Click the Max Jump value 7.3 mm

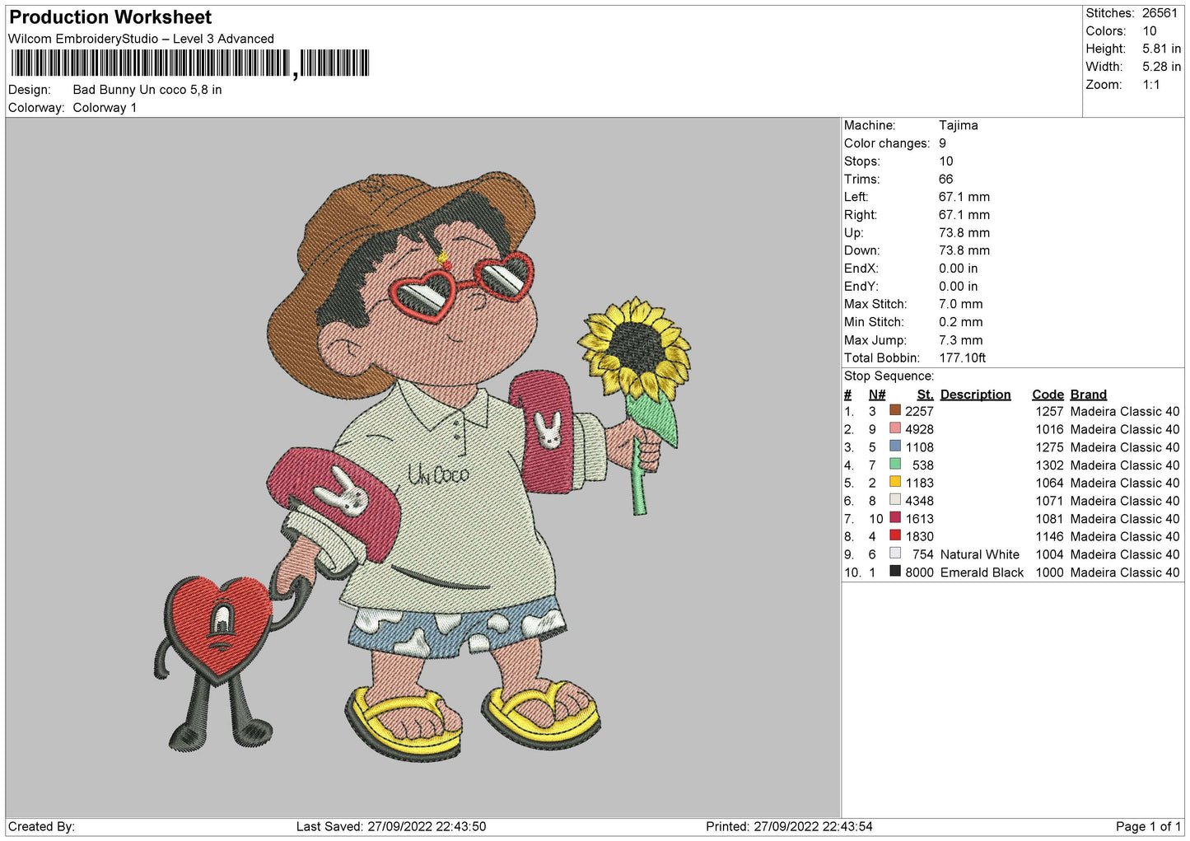tap(961, 340)
